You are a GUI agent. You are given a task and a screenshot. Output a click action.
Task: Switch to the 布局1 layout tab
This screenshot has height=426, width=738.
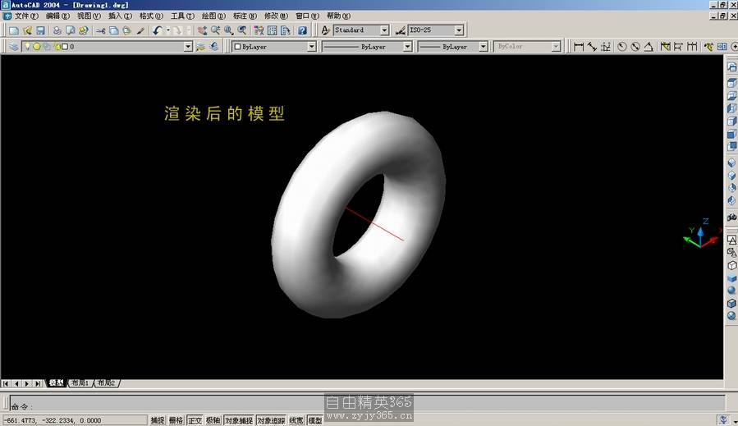pos(80,382)
